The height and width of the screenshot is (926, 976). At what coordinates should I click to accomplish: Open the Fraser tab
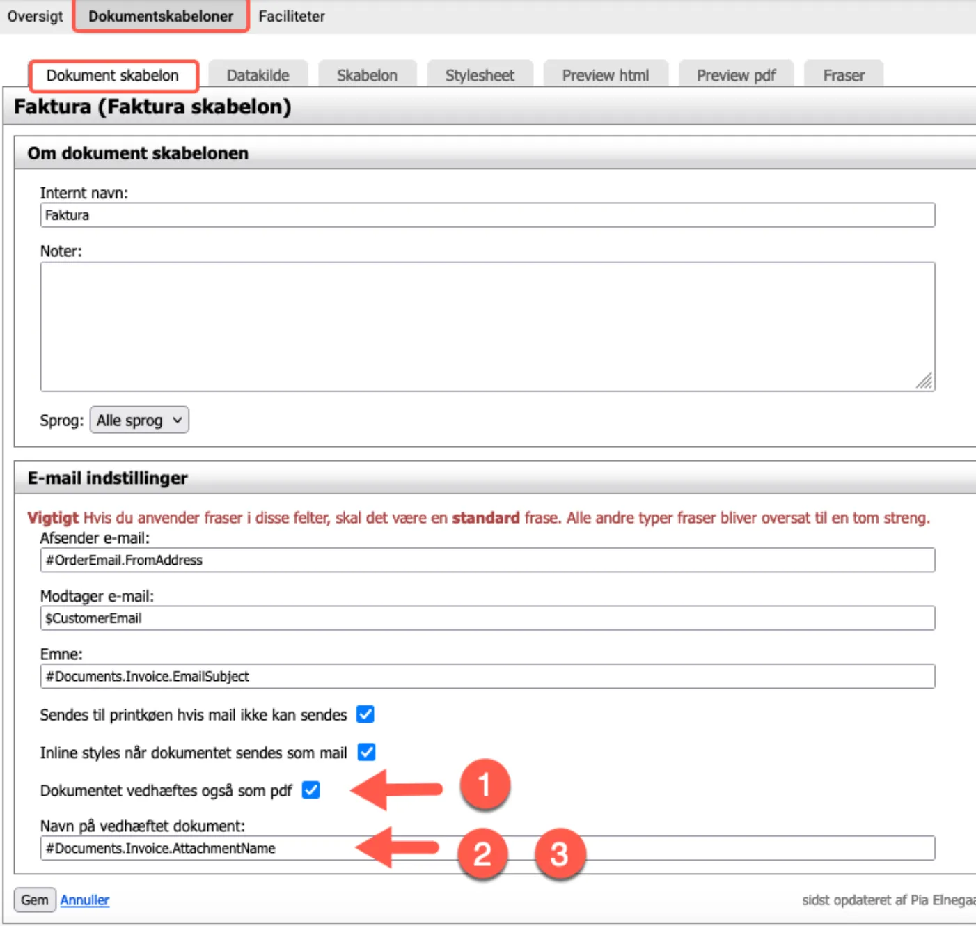pyautogui.click(x=844, y=75)
